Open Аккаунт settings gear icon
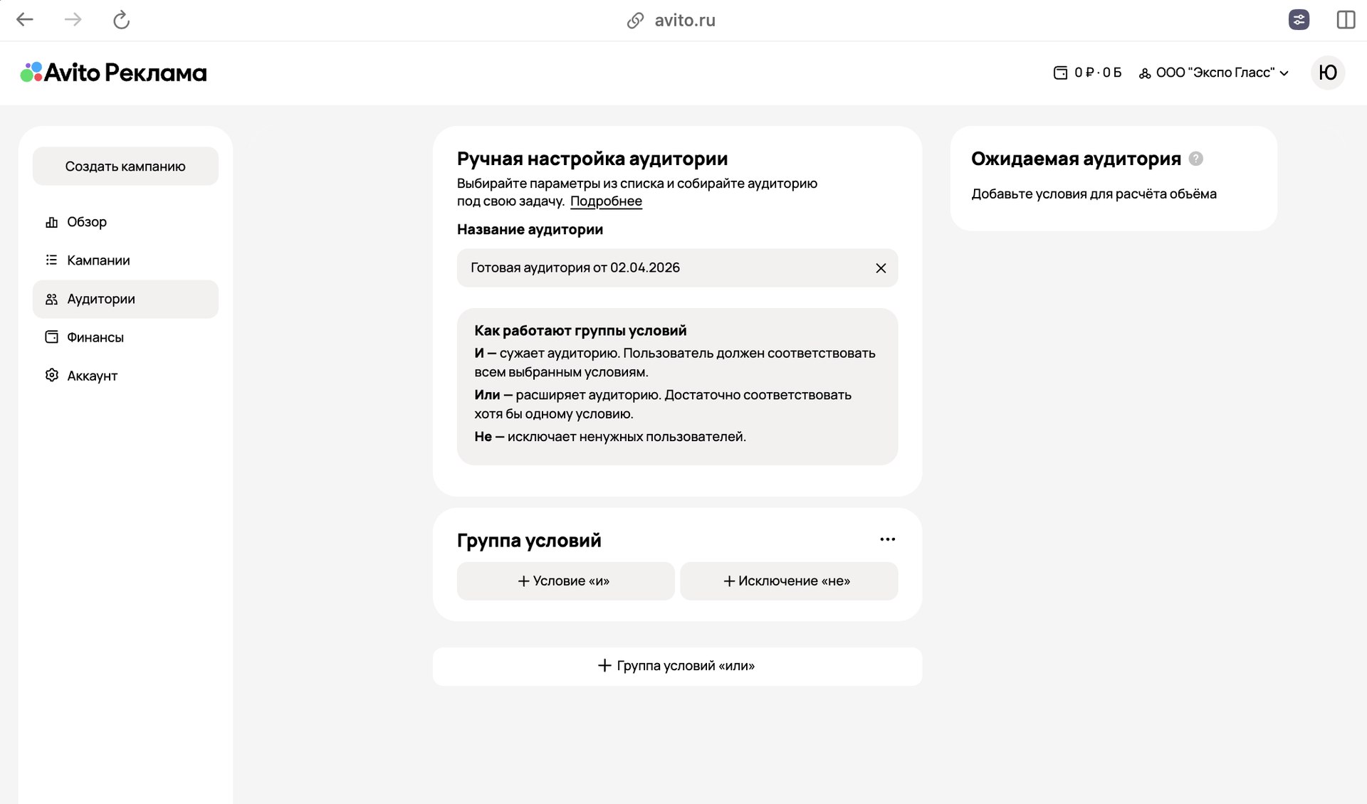The height and width of the screenshot is (804, 1367). click(x=51, y=375)
